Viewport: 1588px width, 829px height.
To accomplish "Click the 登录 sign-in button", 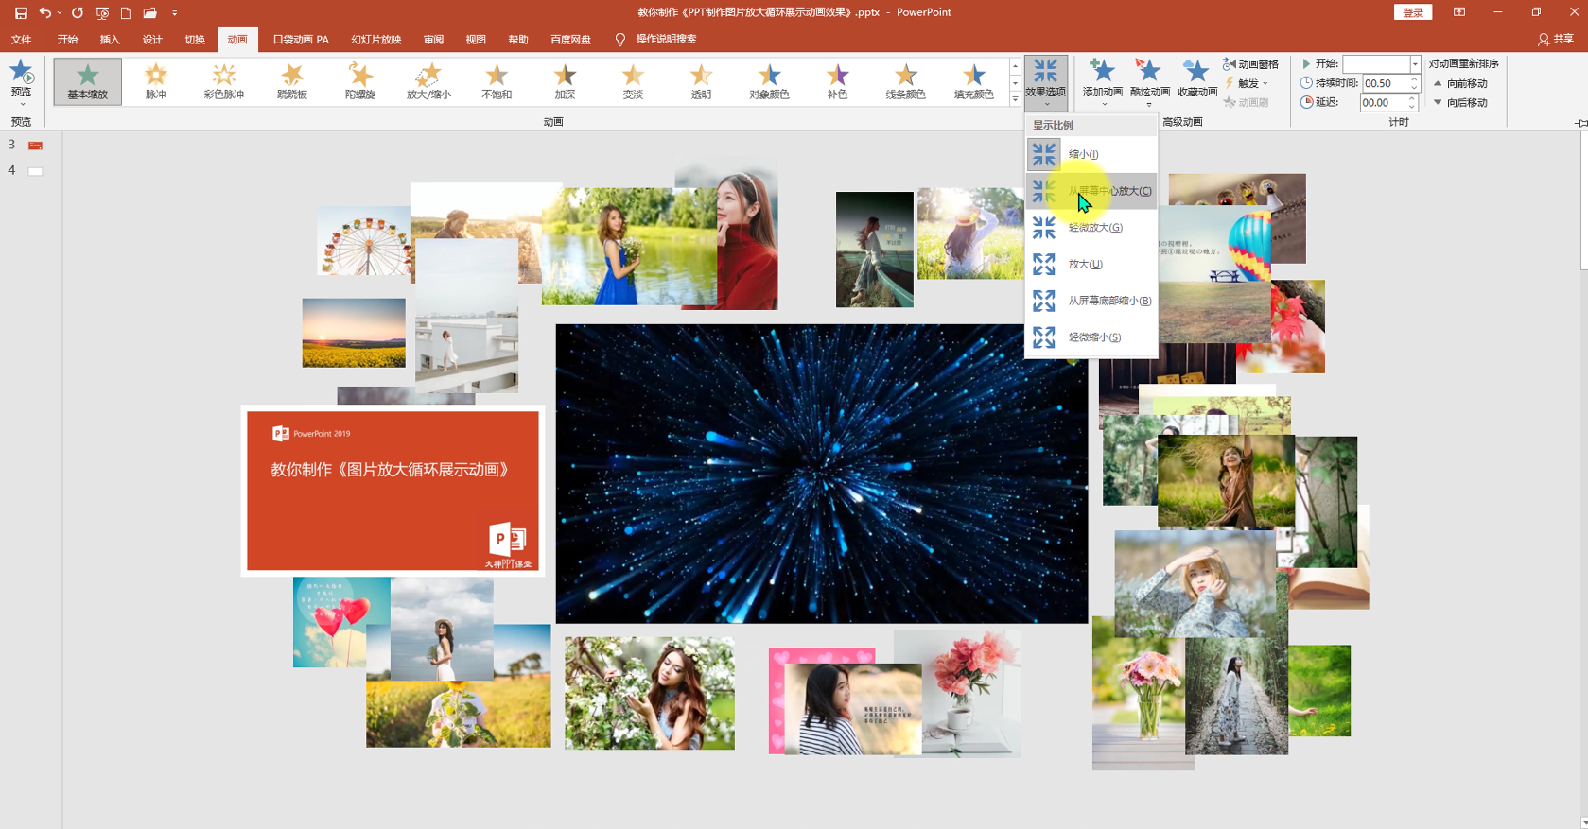I will tap(1413, 12).
